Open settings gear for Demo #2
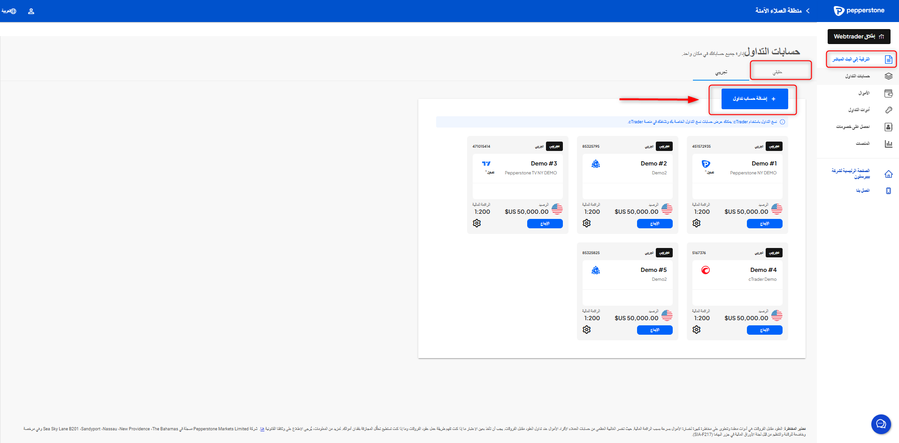 pos(586,223)
